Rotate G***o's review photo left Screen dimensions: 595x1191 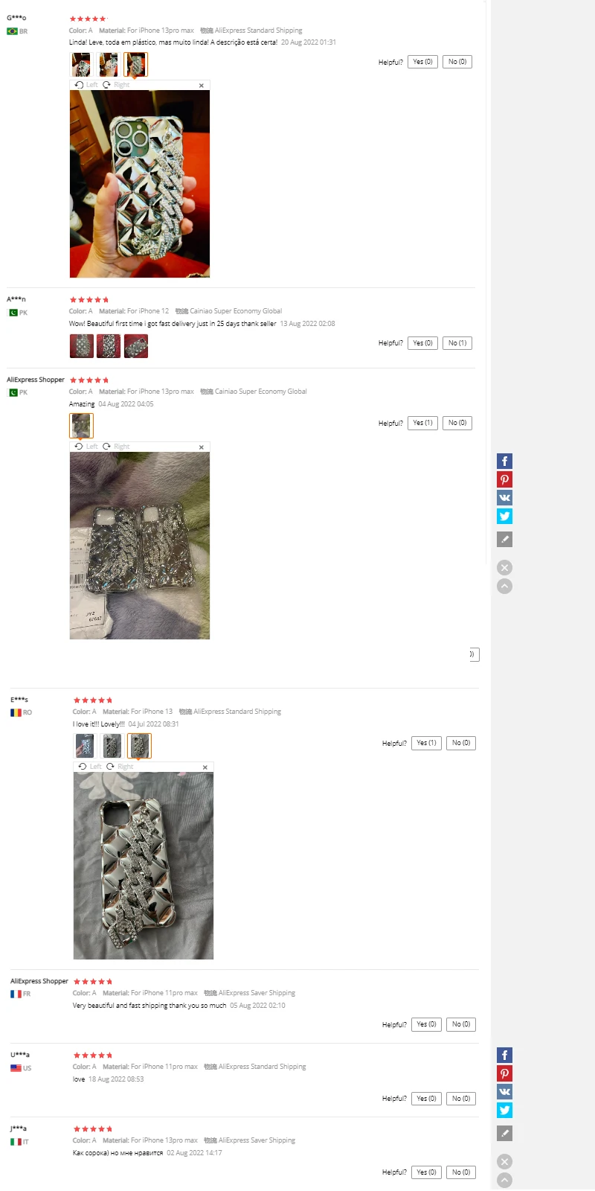[x=86, y=85]
